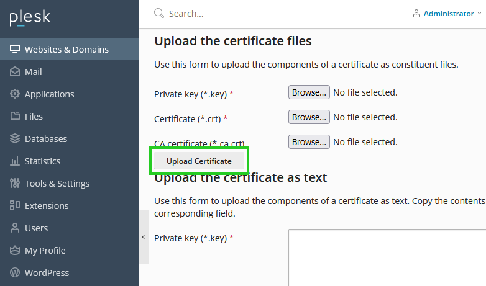Click 'Private key (*.key)' label in text form
Screen dimensions: 486x286
(x=191, y=238)
